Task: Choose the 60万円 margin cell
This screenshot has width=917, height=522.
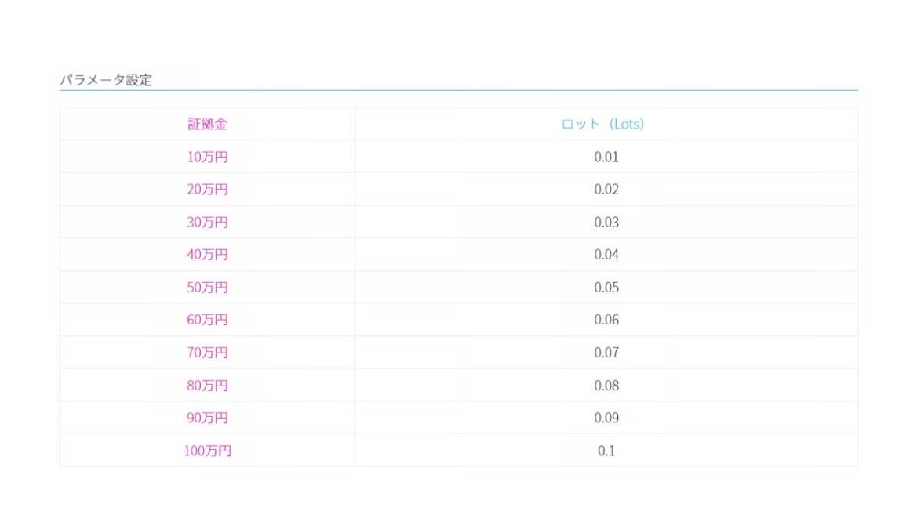Action: (x=207, y=320)
